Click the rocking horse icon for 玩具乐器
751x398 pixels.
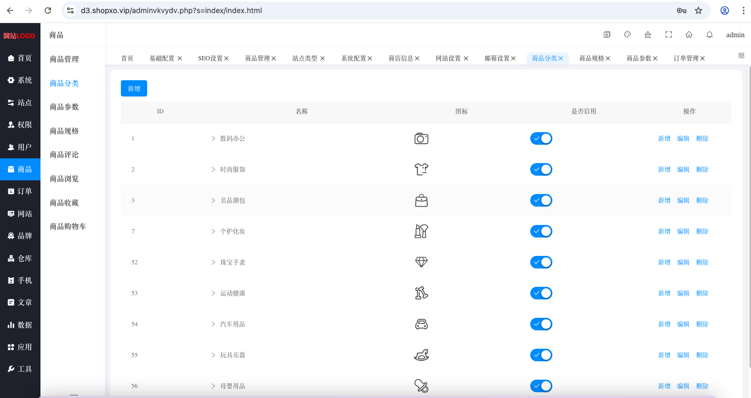pyautogui.click(x=421, y=355)
